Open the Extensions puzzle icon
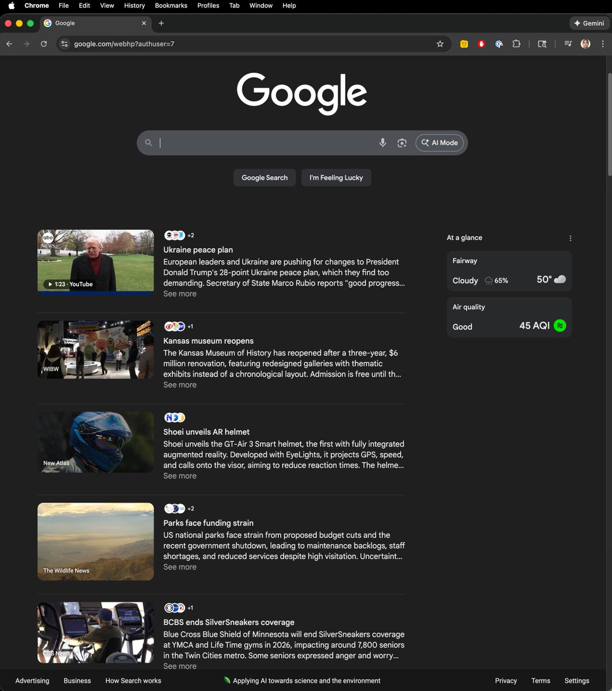 pos(517,44)
